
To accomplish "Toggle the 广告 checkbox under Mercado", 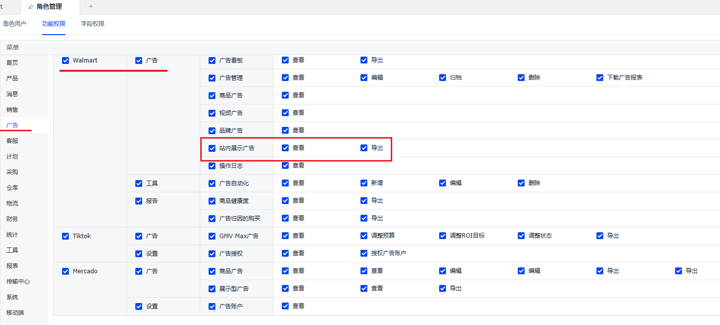I will coord(139,271).
